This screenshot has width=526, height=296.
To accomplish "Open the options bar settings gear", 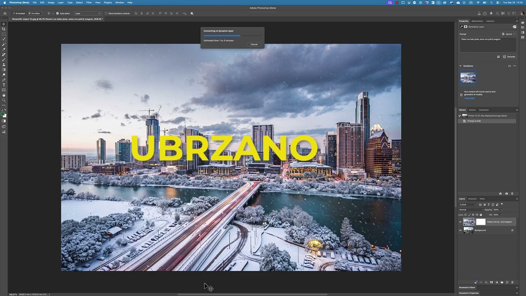I will pos(191,14).
